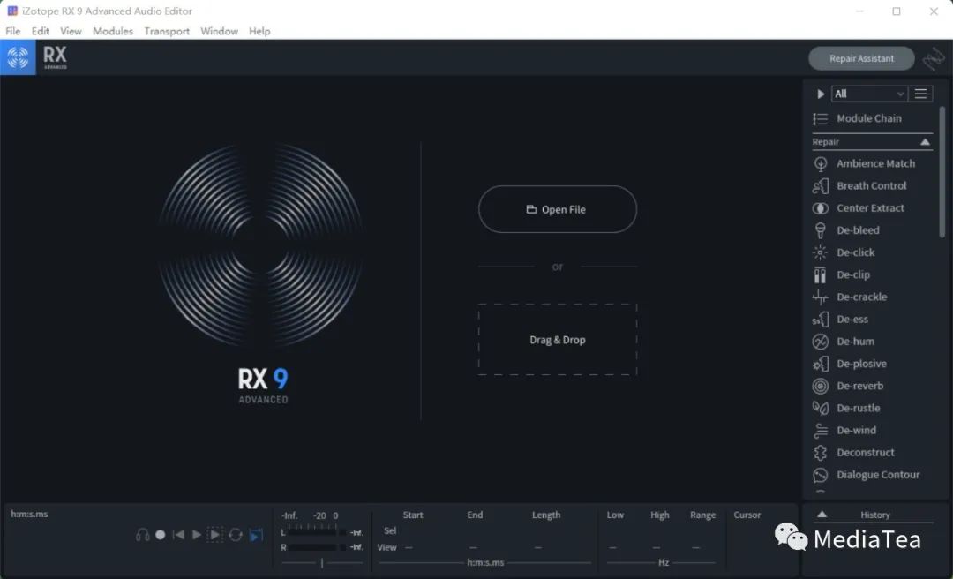Open the De-rustle module
The image size is (953, 579).
846,408
